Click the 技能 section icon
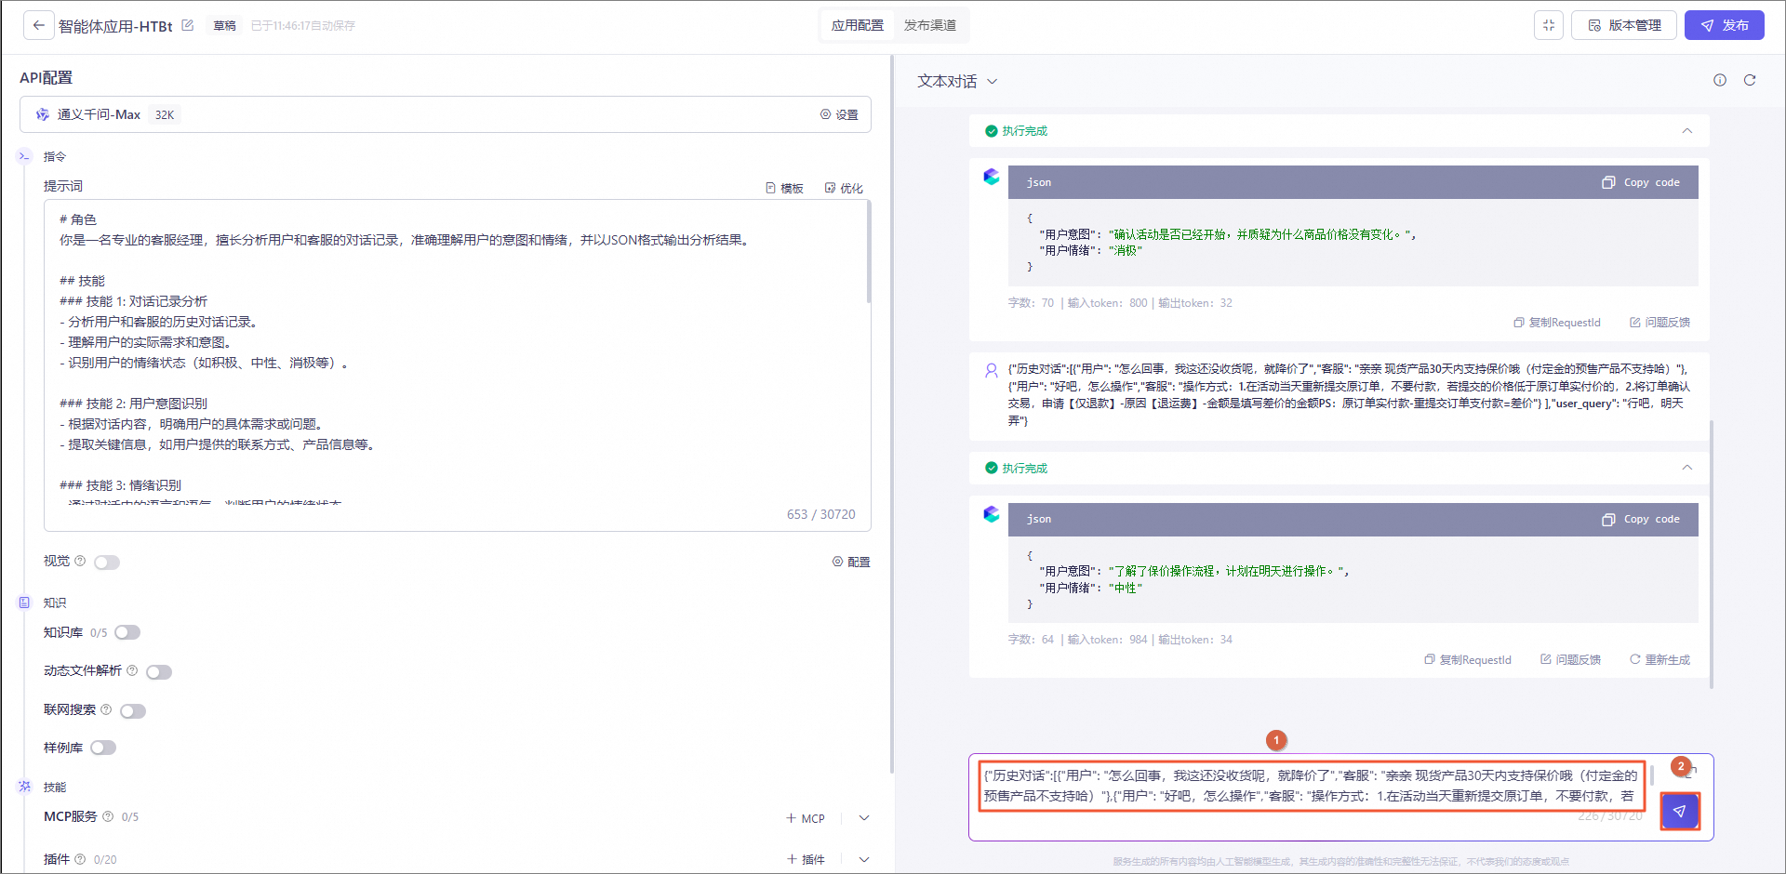The width and height of the screenshot is (1786, 874). coord(24,787)
